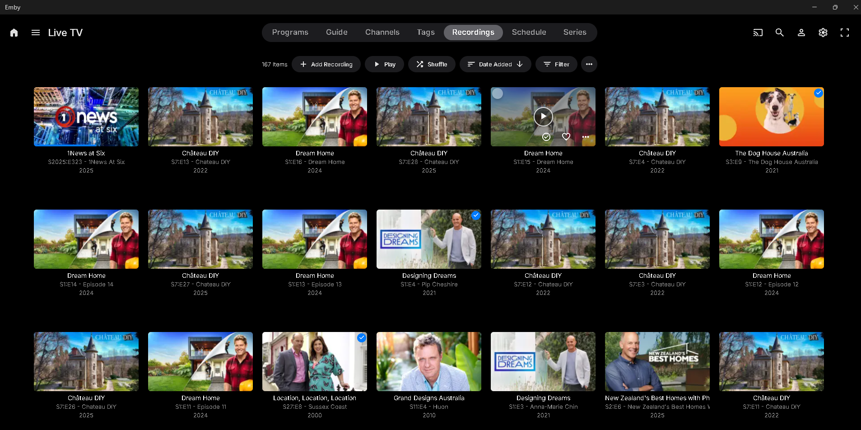Open Dream Home S1:E13 thumbnail

click(315, 239)
